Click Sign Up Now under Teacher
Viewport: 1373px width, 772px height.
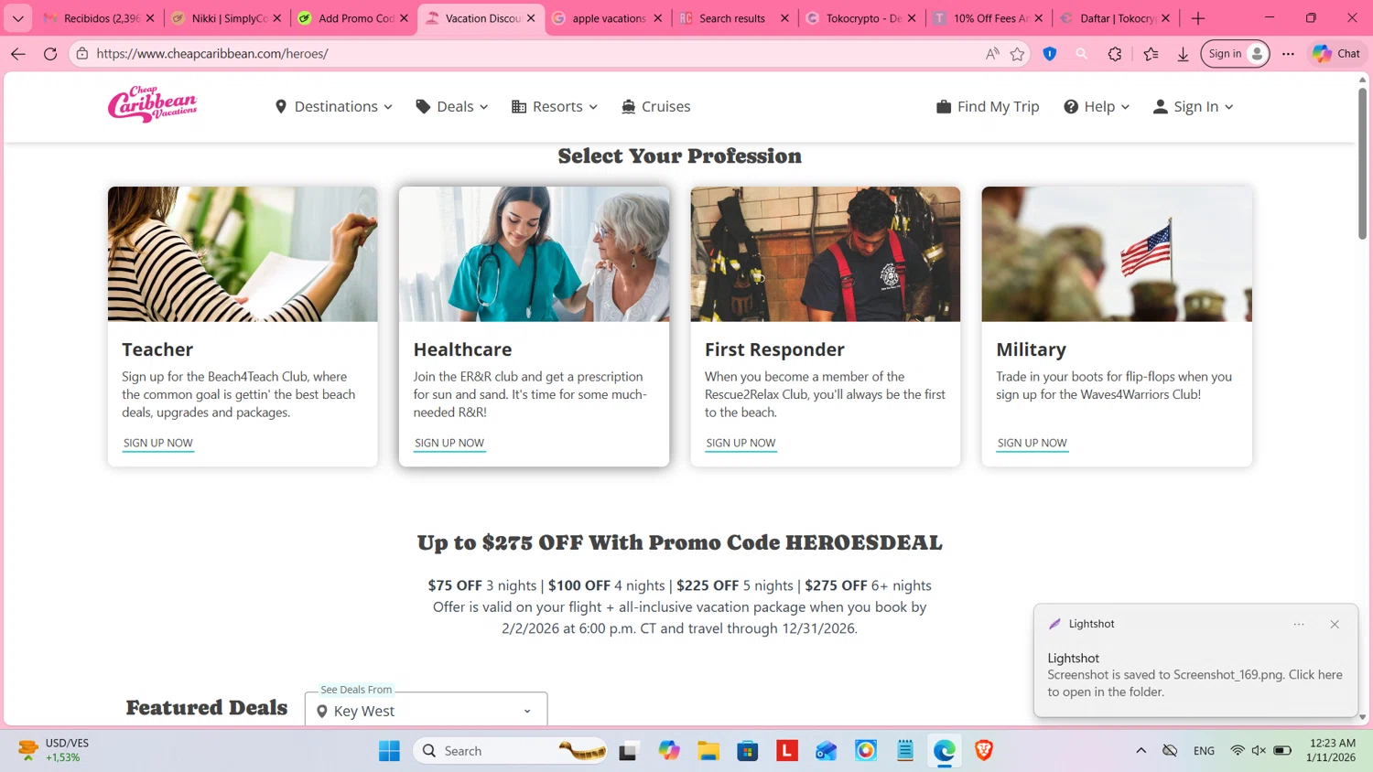pyautogui.click(x=158, y=443)
